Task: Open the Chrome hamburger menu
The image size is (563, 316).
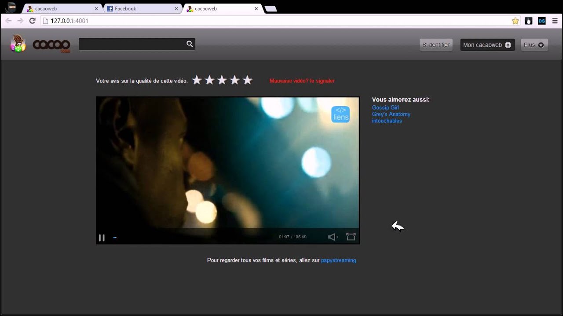Action: [x=555, y=21]
